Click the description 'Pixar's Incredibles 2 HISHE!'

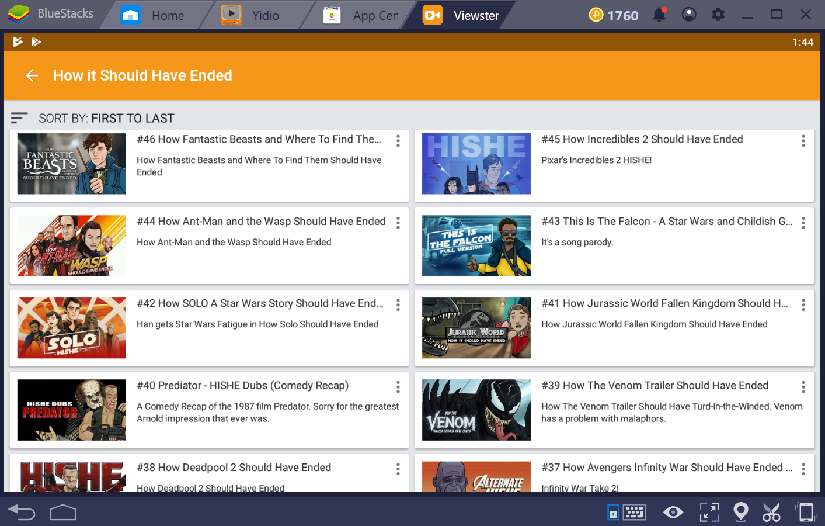click(x=596, y=160)
